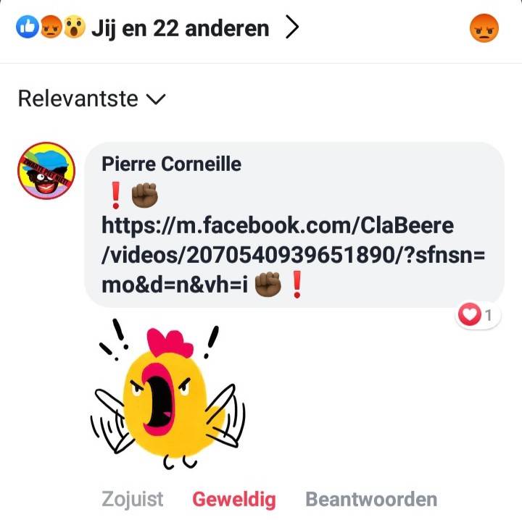Image resolution: width=522 pixels, height=520 pixels.
Task: Click the screaming chicken sticker
Action: pyautogui.click(x=168, y=394)
